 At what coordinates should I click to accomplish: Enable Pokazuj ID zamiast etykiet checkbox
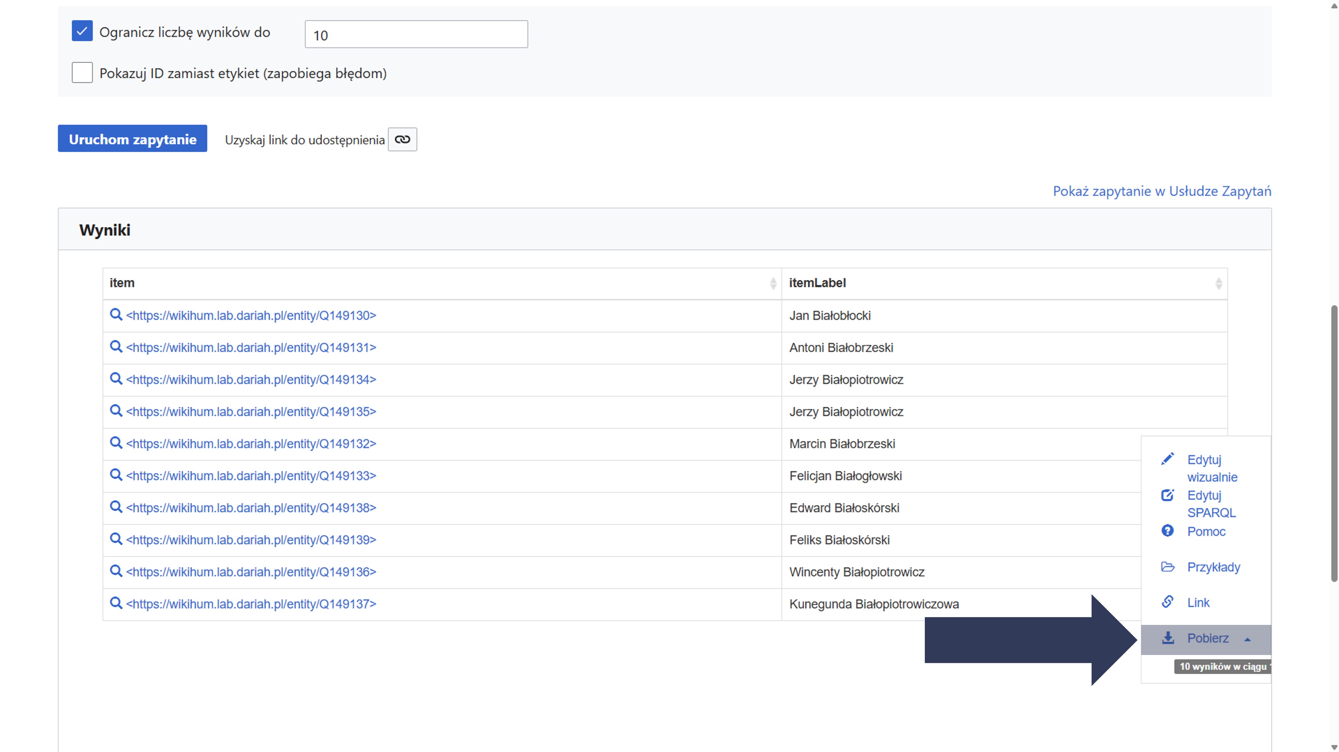[x=82, y=73]
